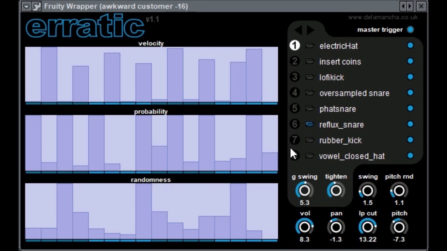This screenshot has height=251, width=447.
Task: Close the Fruity Wrapper window
Action: [421, 6]
